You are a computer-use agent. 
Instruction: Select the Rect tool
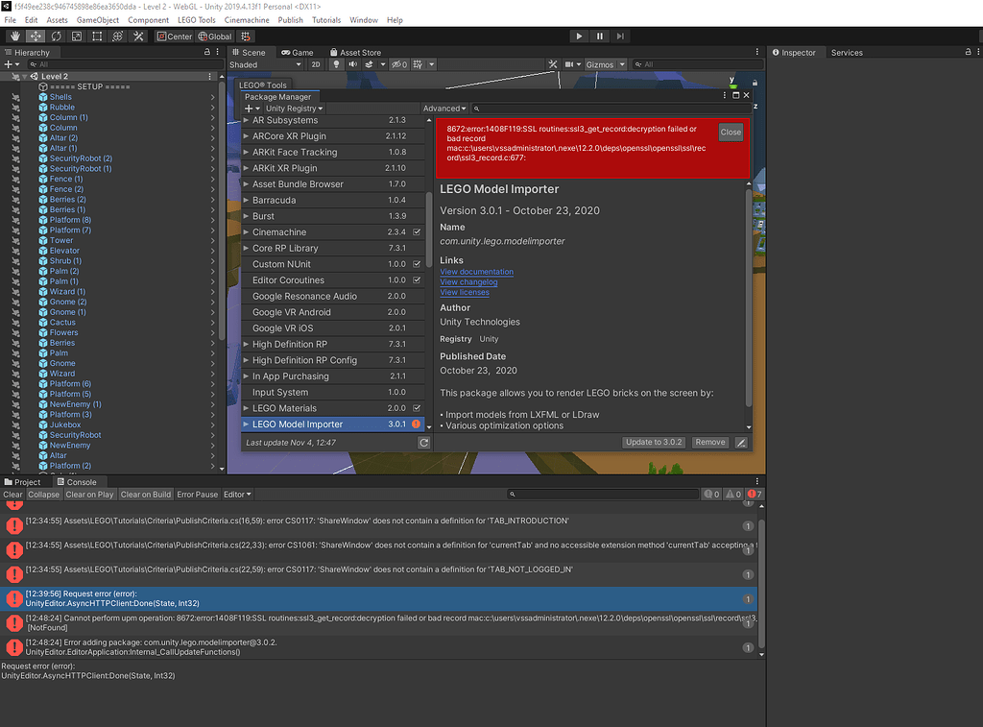97,36
